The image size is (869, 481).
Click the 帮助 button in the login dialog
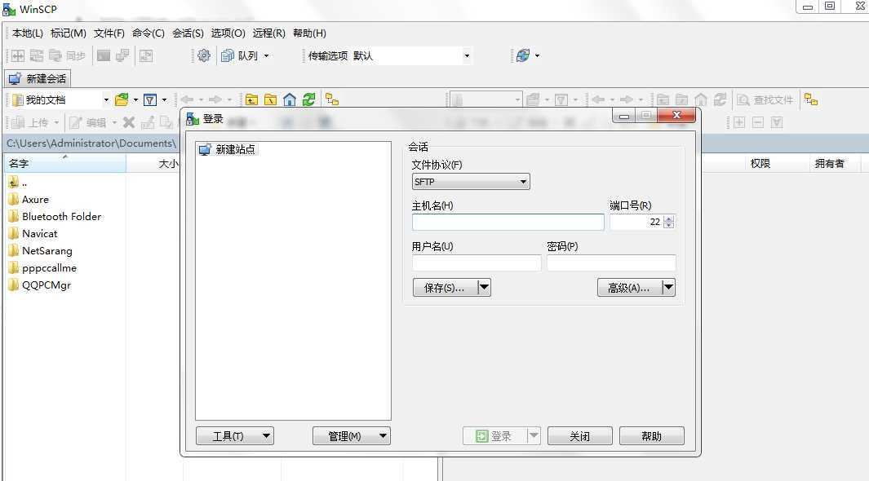click(651, 436)
